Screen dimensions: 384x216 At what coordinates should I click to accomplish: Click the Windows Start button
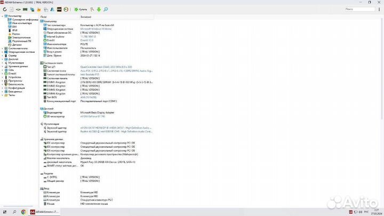coord(4,212)
